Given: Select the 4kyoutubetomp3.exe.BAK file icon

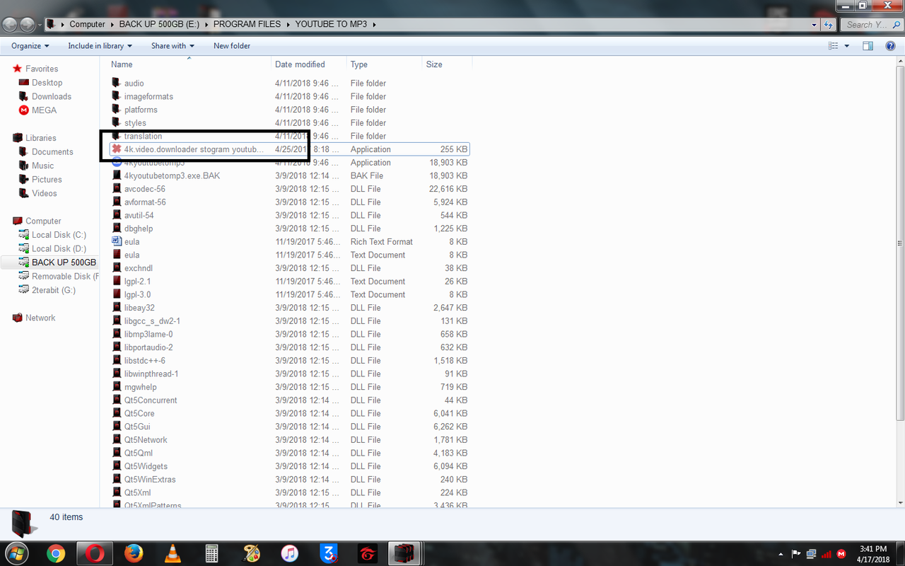Looking at the screenshot, I should tap(117, 175).
